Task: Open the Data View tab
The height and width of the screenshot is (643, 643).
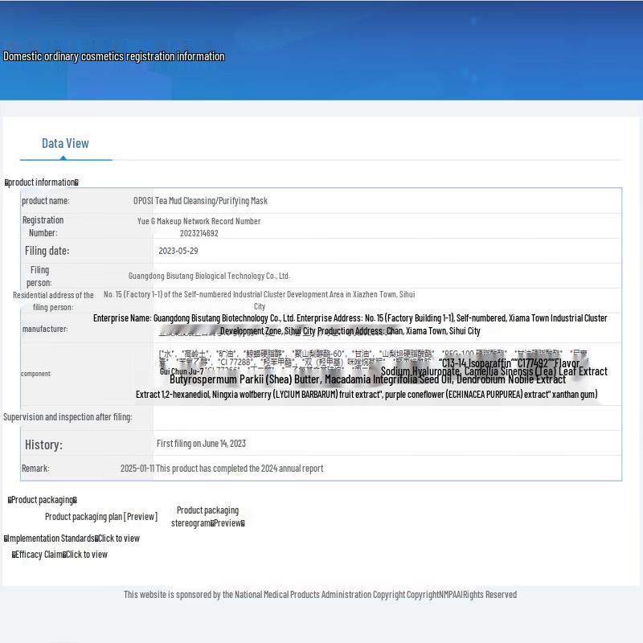Action: (65, 144)
